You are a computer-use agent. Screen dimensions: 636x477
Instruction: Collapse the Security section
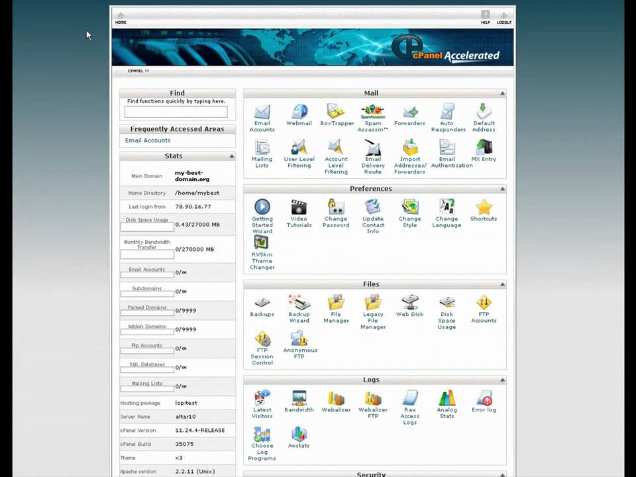(503, 475)
